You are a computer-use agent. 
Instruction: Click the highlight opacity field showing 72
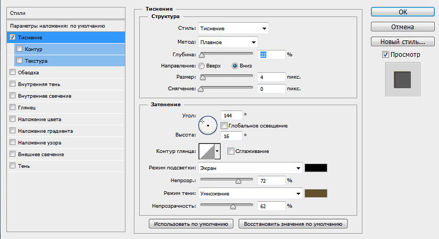coord(271,181)
